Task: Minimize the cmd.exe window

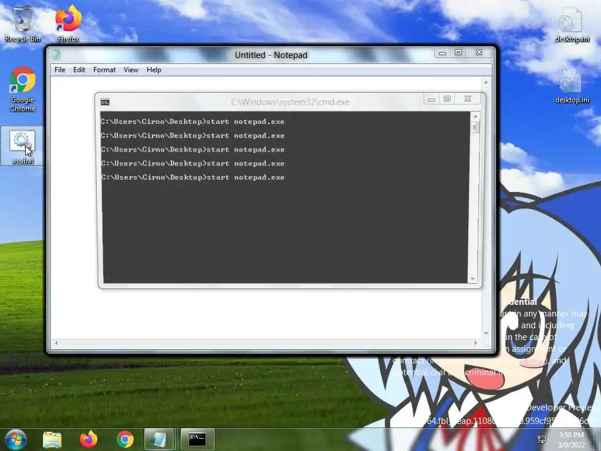Action: click(431, 99)
